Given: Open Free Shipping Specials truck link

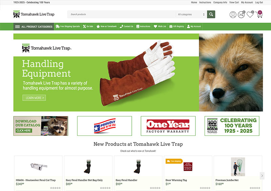Looking at the screenshot, I should pos(67,26).
